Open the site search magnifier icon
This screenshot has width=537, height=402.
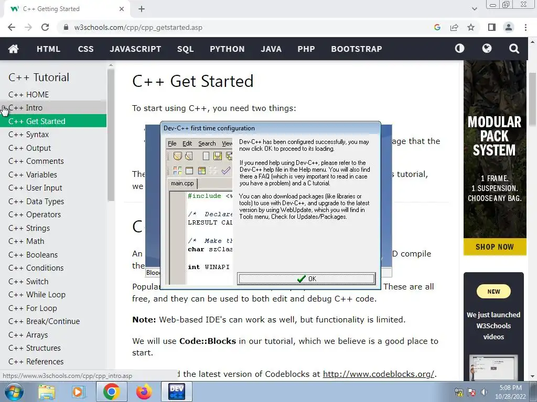pos(514,49)
